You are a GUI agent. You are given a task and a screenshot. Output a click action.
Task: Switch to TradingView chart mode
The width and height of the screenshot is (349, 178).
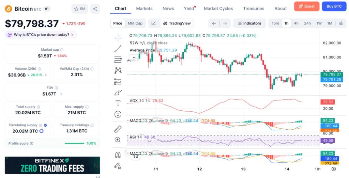tap(177, 23)
